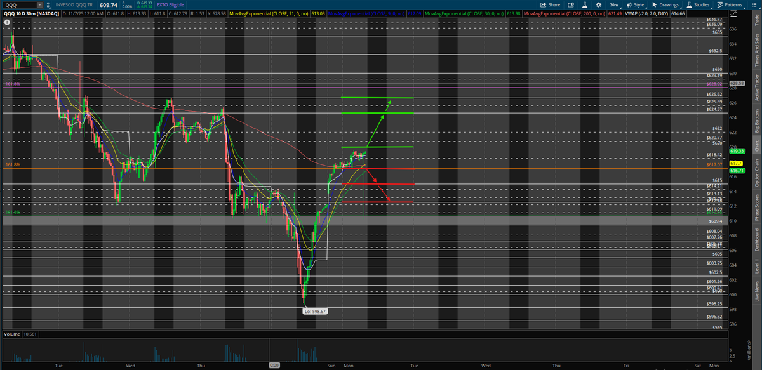This screenshot has width=762, height=370.
Task: Click the EXTO Eligible link
Action: click(170, 4)
